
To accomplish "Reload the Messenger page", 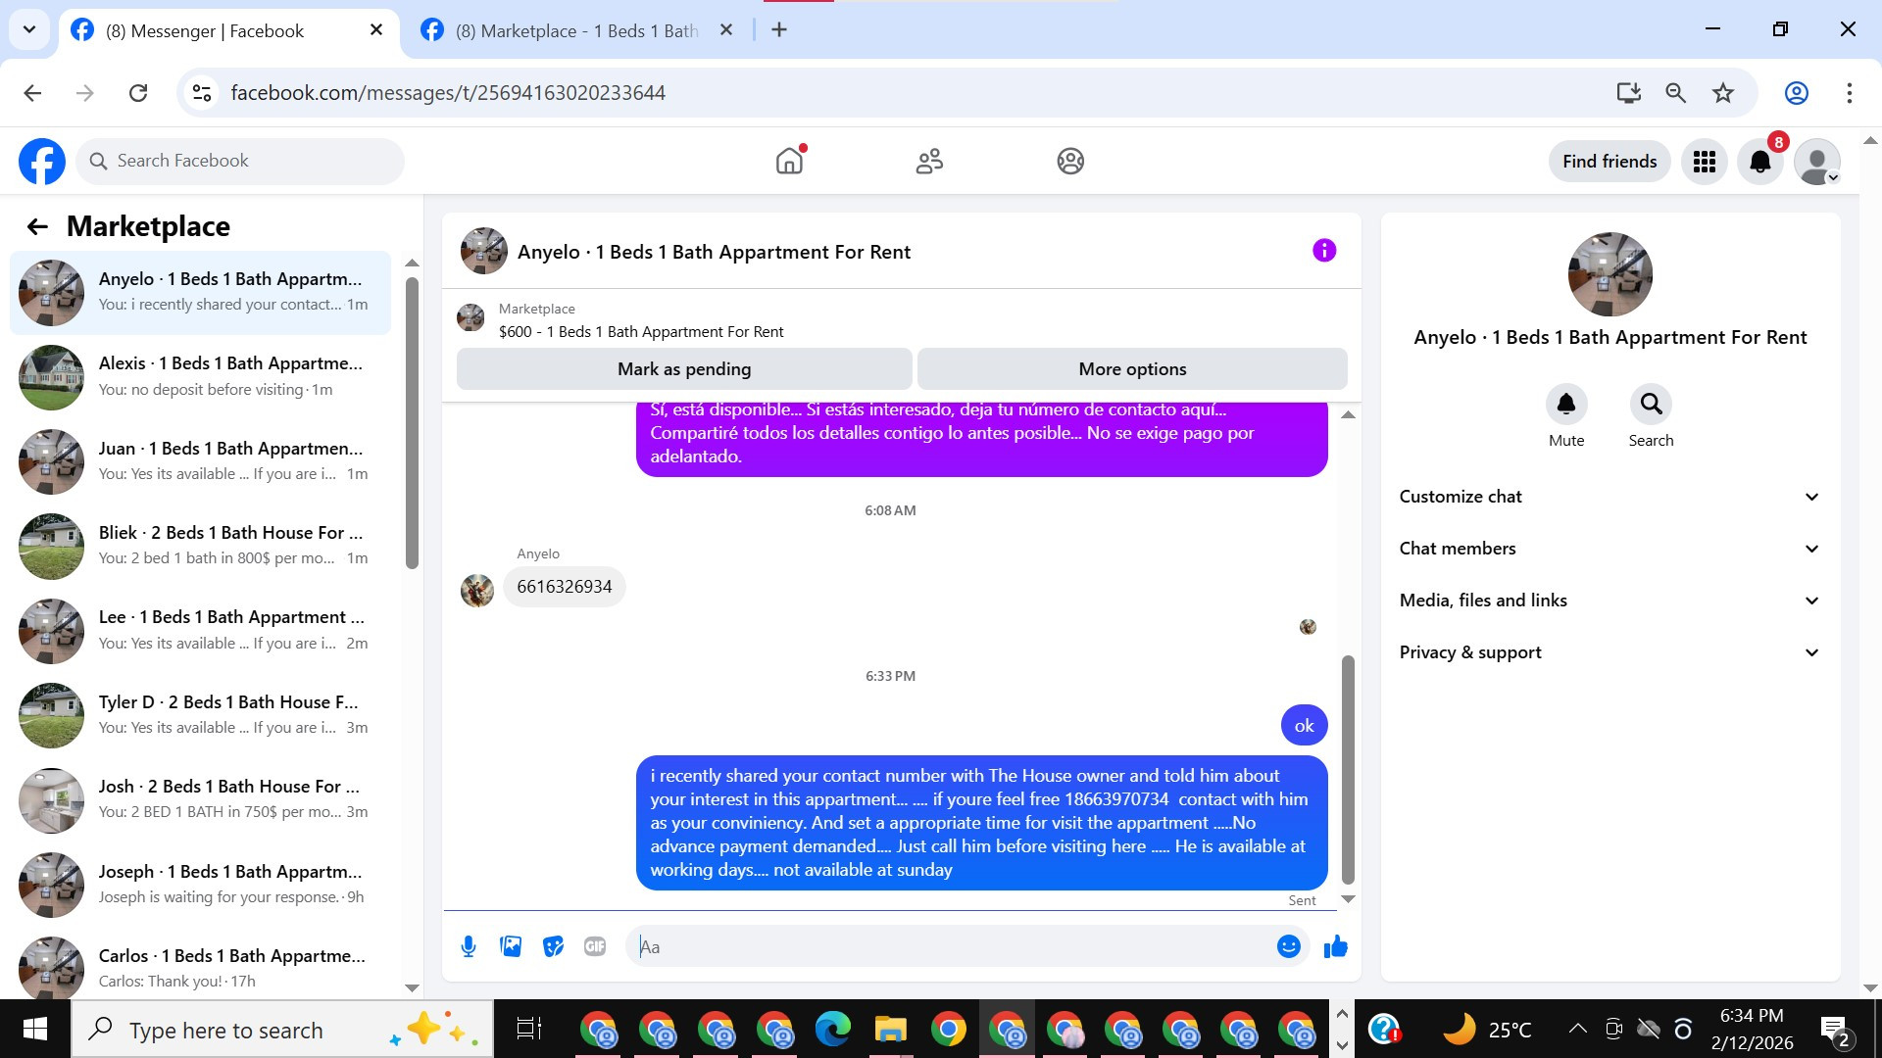I will (x=138, y=93).
